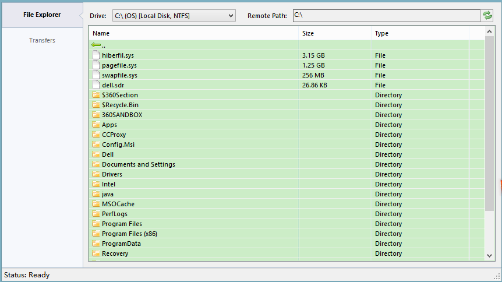The image size is (502, 282).
Task: Select the $Recycle.Bin folder name
Action: [120, 105]
